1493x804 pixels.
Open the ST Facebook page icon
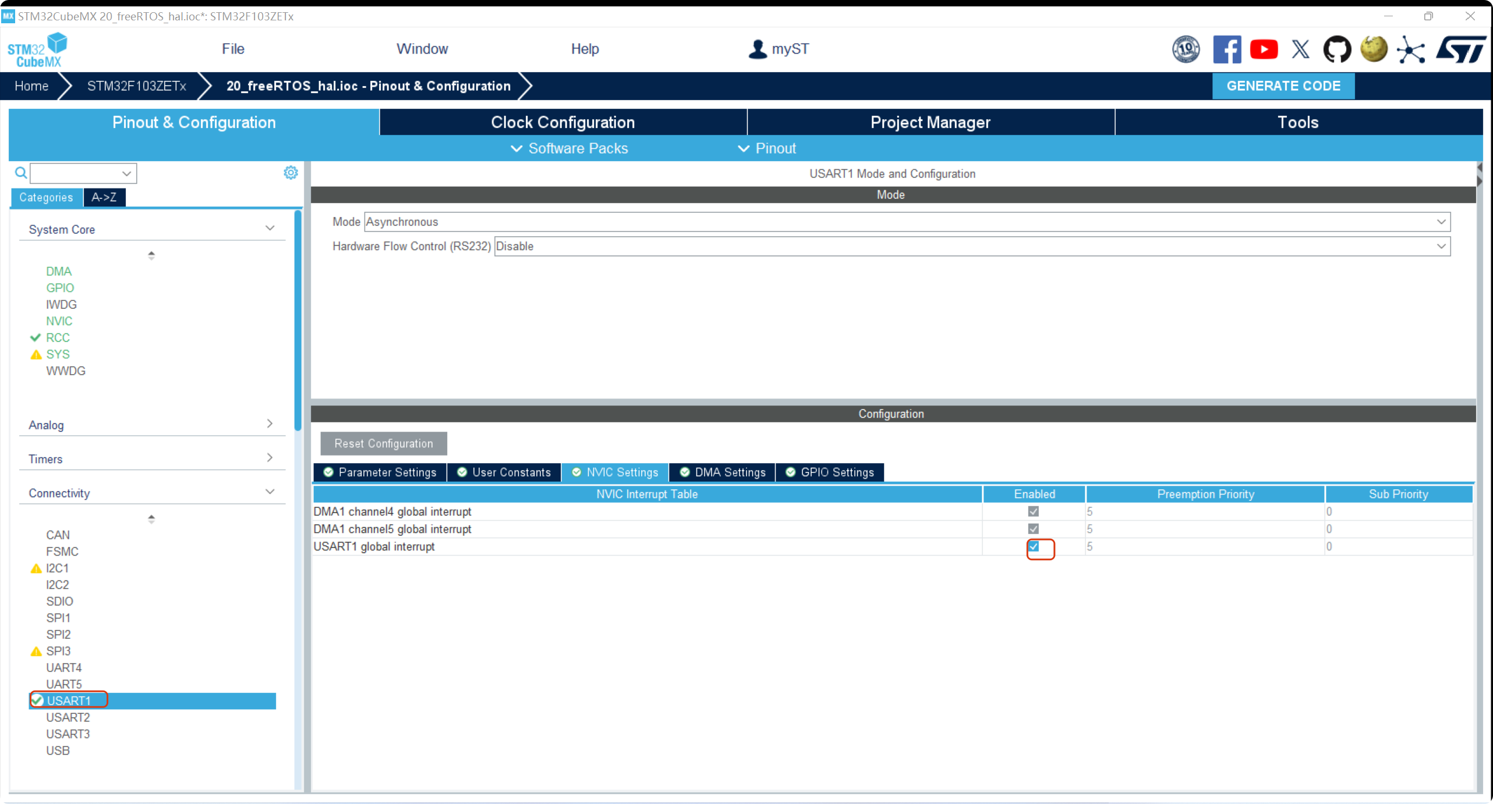tap(1226, 49)
